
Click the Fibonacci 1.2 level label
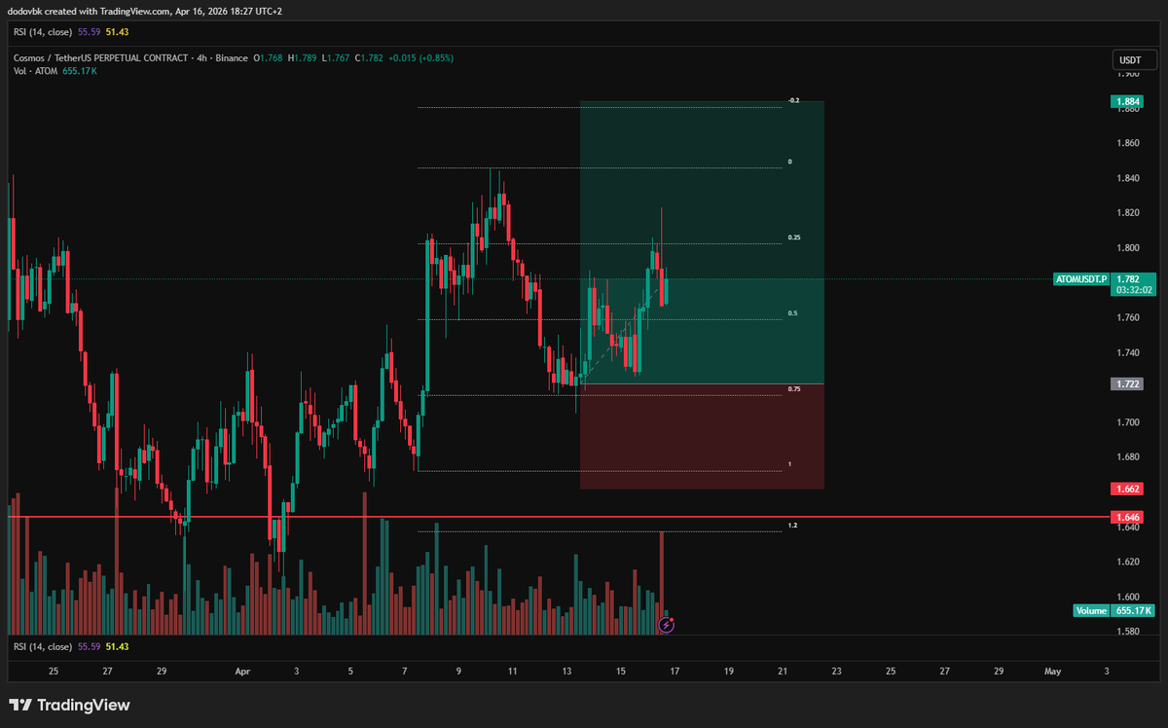[792, 526]
